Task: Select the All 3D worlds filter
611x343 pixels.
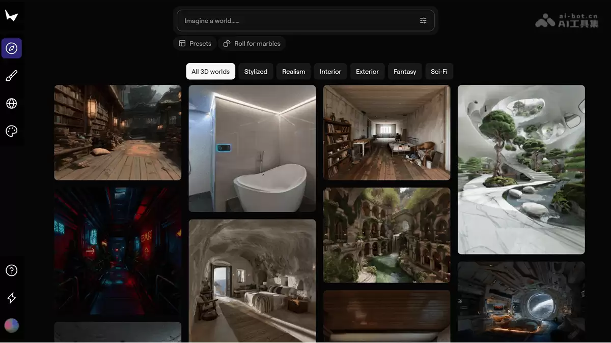Action: click(210, 72)
